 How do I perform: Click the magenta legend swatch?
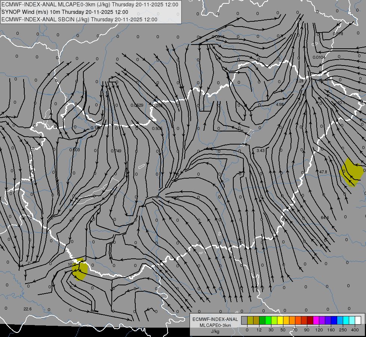(x=316, y=320)
